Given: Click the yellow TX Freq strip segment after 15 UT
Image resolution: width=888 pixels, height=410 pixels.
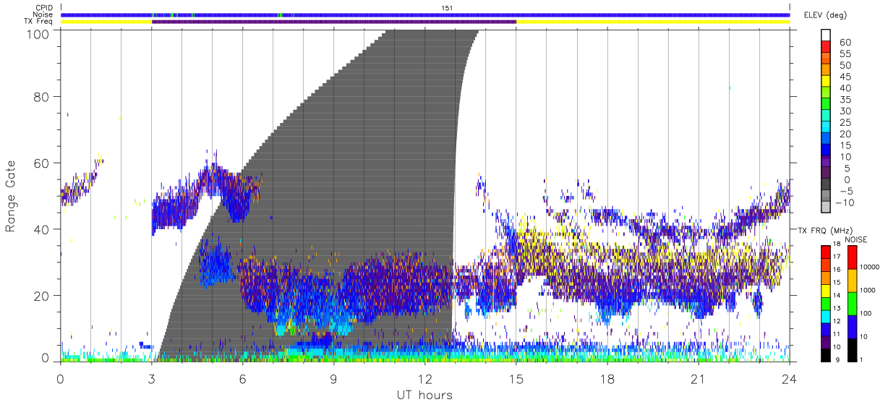Looking at the screenshot, I should (x=653, y=22).
